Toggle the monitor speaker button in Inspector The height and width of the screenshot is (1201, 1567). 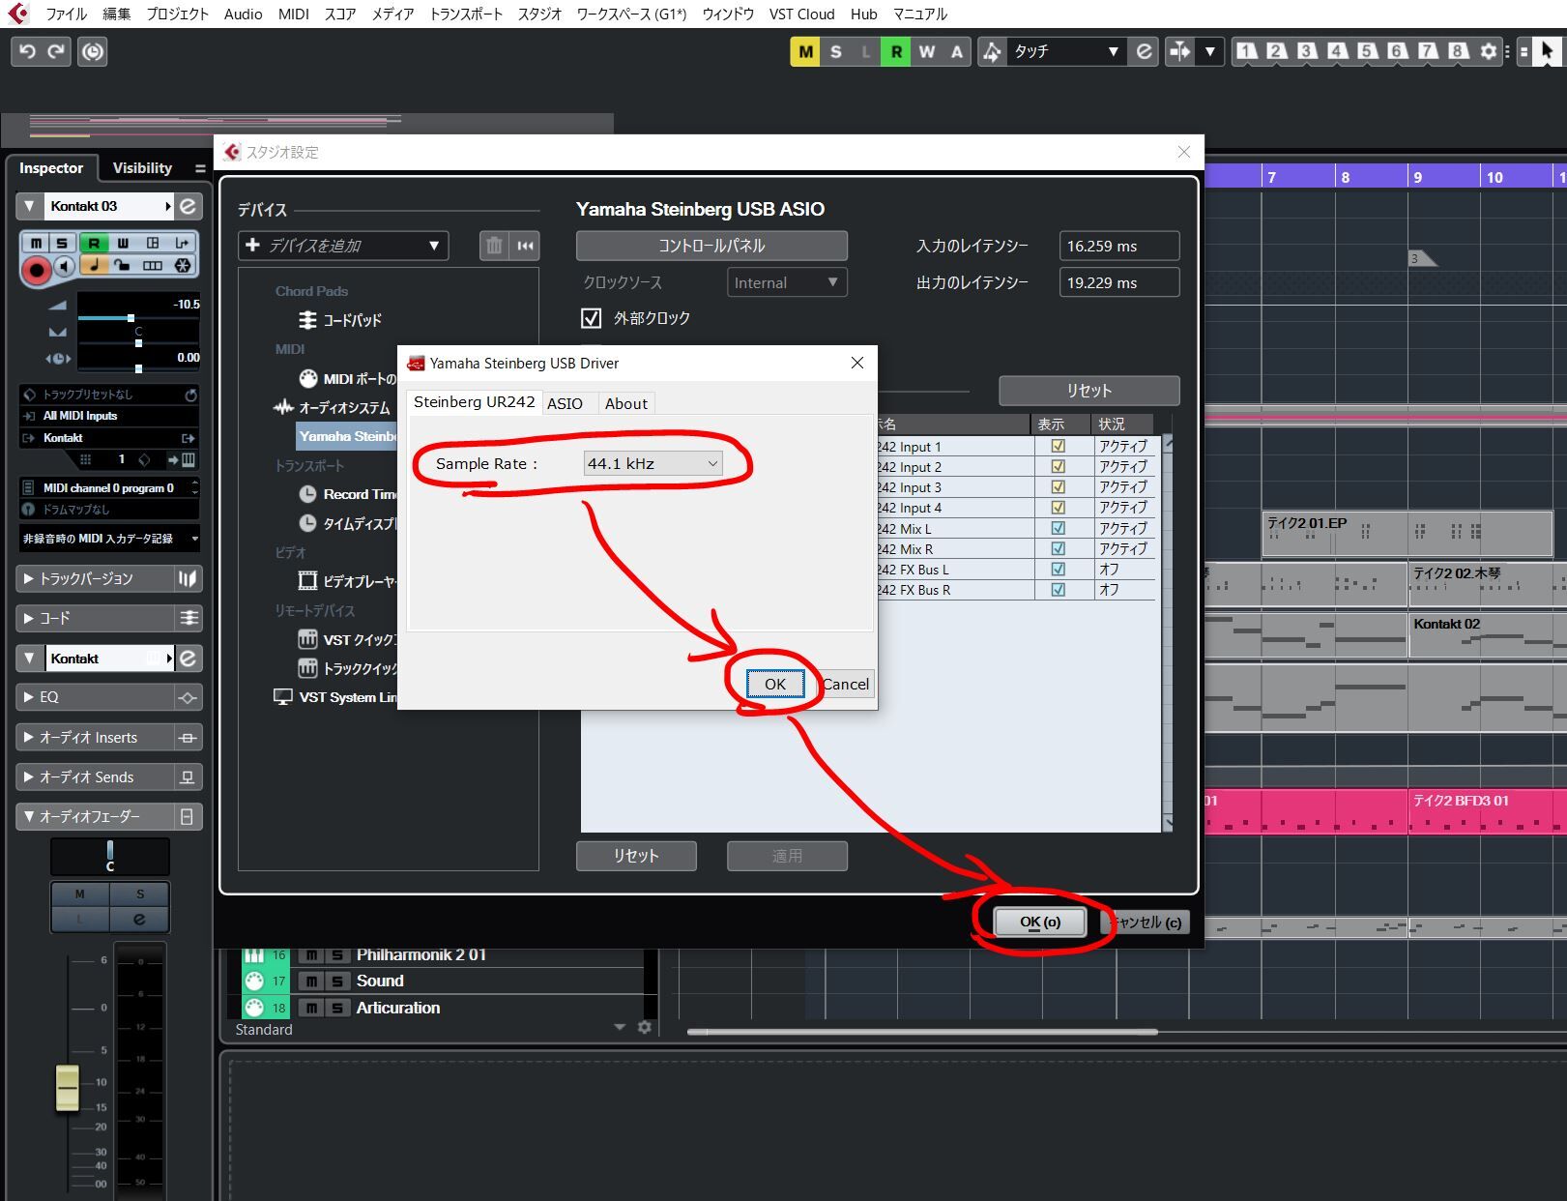[x=64, y=266]
